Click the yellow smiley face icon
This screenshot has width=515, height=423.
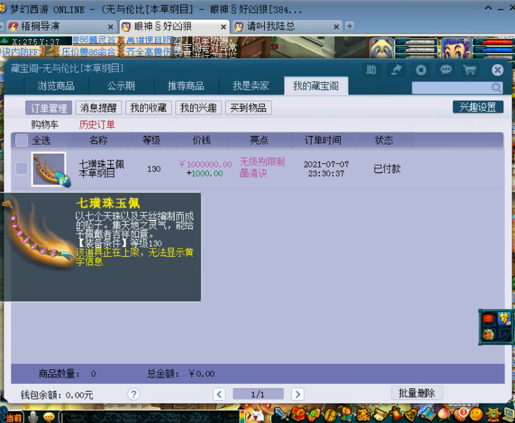pyautogui.click(x=477, y=415)
